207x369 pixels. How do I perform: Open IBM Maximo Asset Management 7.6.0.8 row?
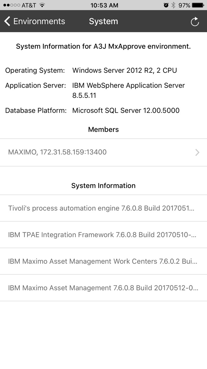(x=104, y=288)
